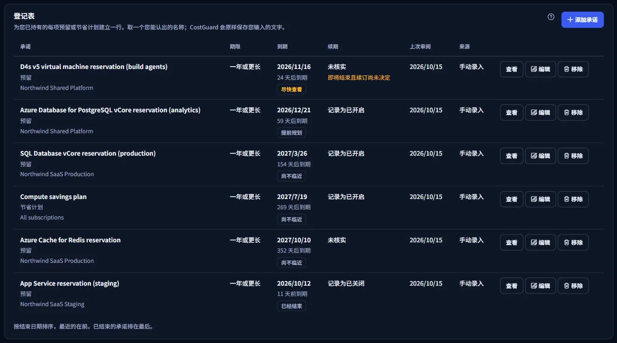617x343 pixels.
Task: Select the 提前规划 badge
Action: point(291,132)
